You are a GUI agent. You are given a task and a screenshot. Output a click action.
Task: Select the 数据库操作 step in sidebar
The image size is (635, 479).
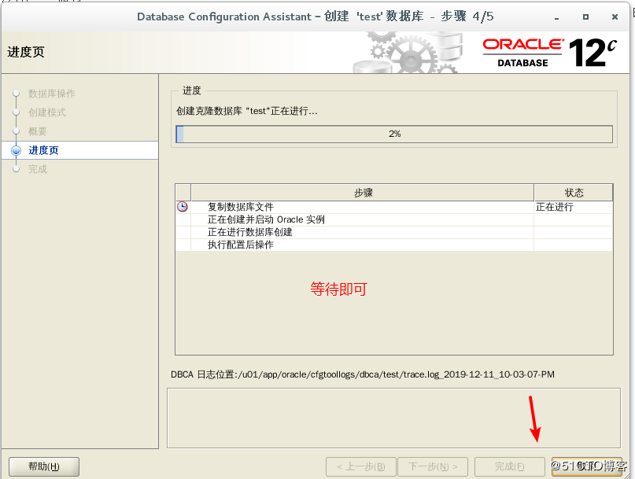[51, 94]
